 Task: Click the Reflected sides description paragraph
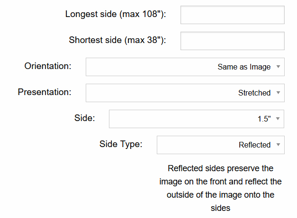point(220,188)
